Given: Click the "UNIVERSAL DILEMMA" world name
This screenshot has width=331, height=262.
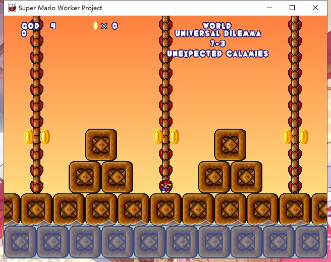Looking at the screenshot, I should (218, 33).
